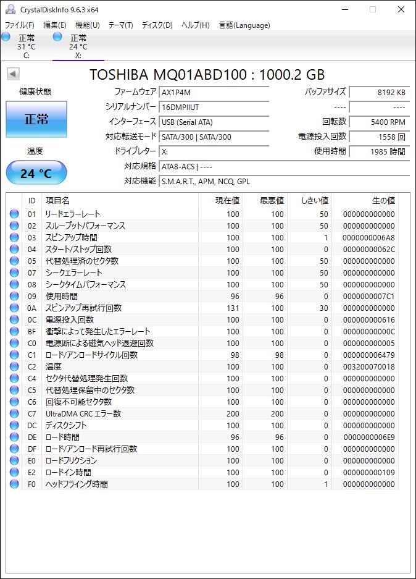Click status orb for ID 09 使用時間 row
The width and height of the screenshot is (416, 579).
tap(14, 296)
